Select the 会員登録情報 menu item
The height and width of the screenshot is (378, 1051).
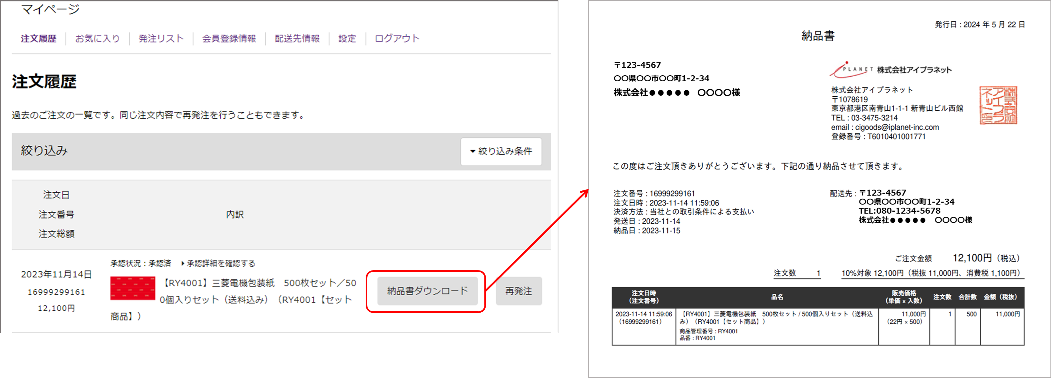[x=229, y=39]
